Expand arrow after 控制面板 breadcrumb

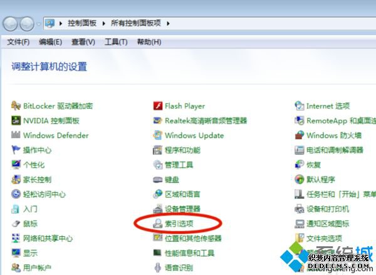[104, 23]
